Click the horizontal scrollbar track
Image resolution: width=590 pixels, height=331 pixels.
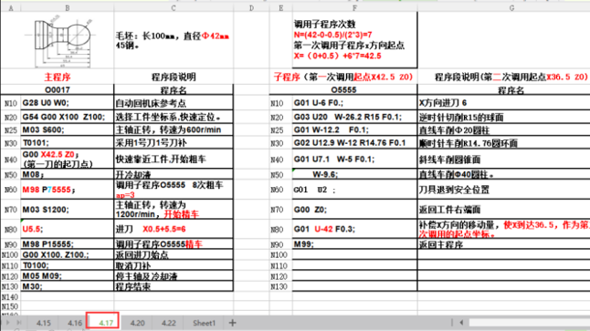click(529, 323)
